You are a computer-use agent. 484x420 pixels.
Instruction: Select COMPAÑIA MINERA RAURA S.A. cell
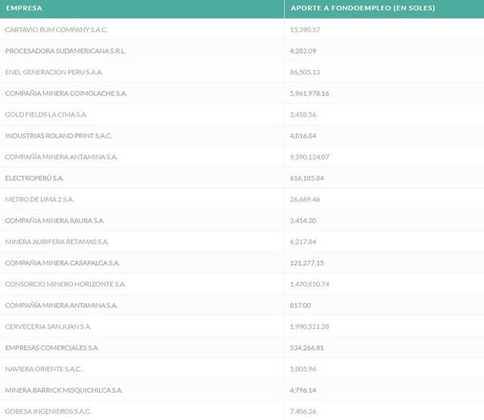click(54, 220)
